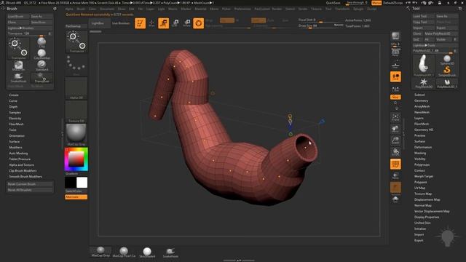466x262 pixels.
Task: Select bottom MatCap Gray material shortcut
Action: [100, 252]
